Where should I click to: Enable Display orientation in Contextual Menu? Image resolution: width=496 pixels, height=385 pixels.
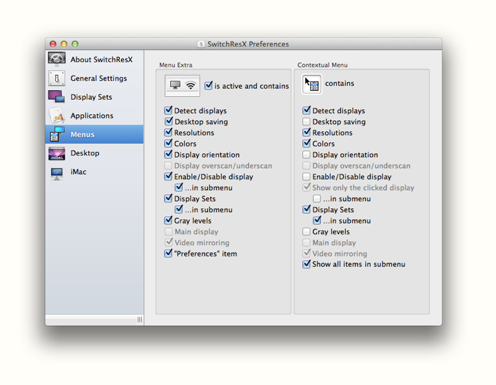click(306, 155)
